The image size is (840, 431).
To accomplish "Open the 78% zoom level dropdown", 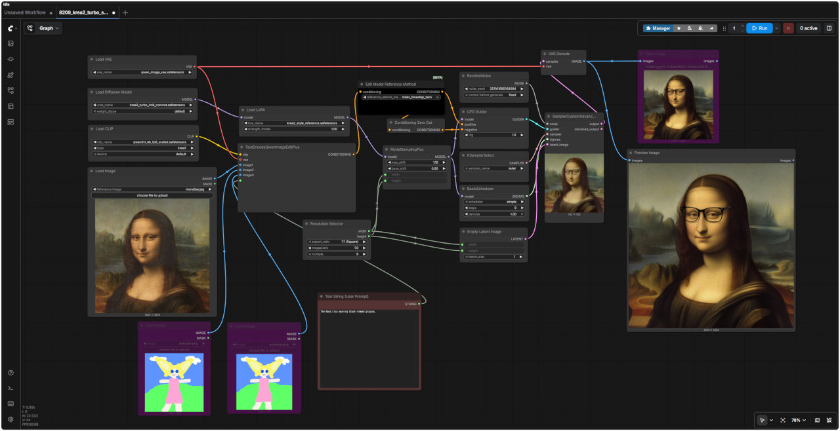I will pyautogui.click(x=797, y=420).
